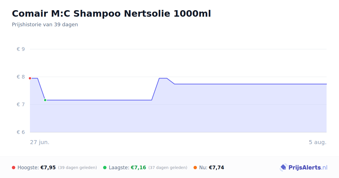Select the Prijshistorie van 39 dagen subtitle

[45, 25]
